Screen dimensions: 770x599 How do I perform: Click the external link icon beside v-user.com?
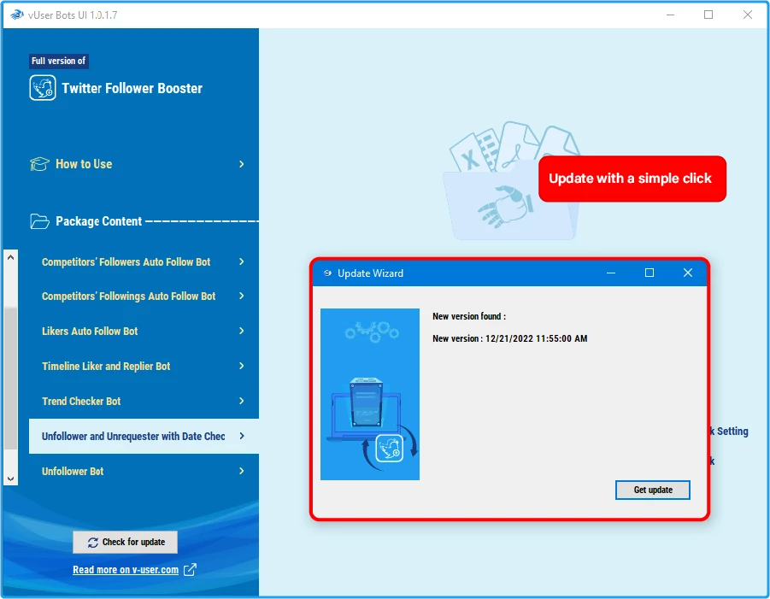(x=190, y=570)
